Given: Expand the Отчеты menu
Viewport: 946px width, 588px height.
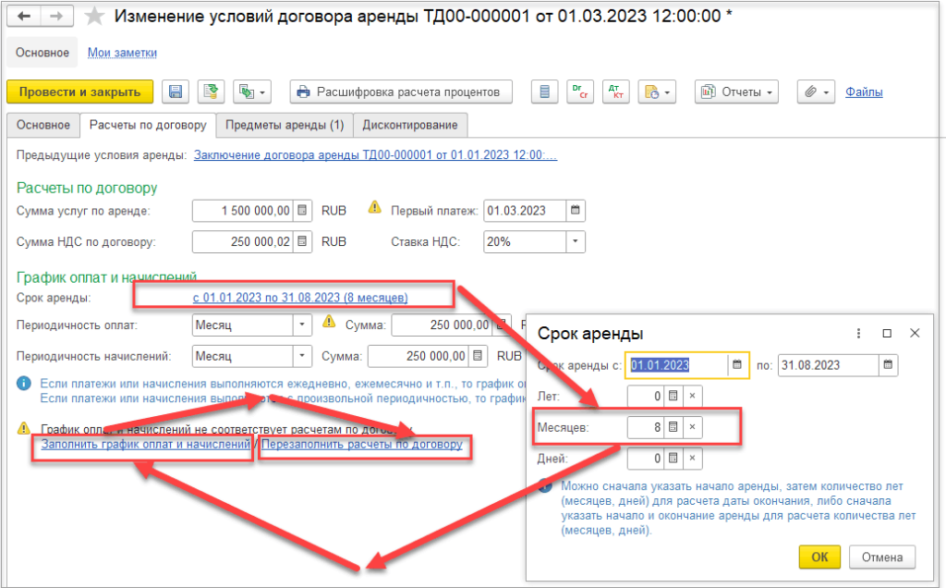Looking at the screenshot, I should point(737,92).
